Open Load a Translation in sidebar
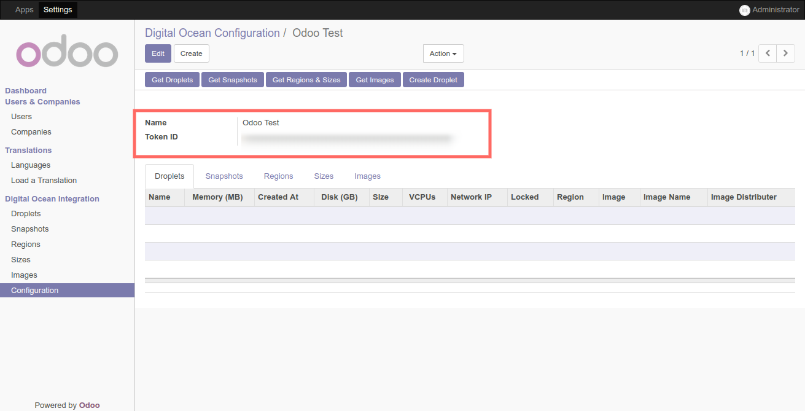Image resolution: width=805 pixels, height=411 pixels. click(x=44, y=181)
